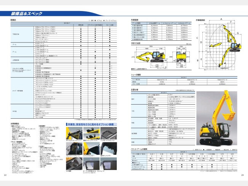Click label G on working range diagram
The image size is (248, 186).
tap(237, 33)
